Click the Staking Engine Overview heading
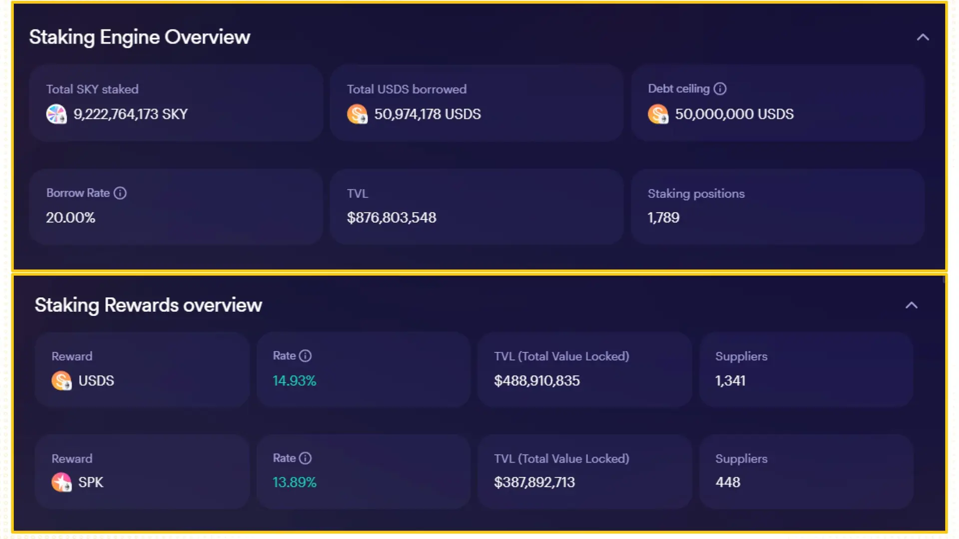 [x=139, y=37]
